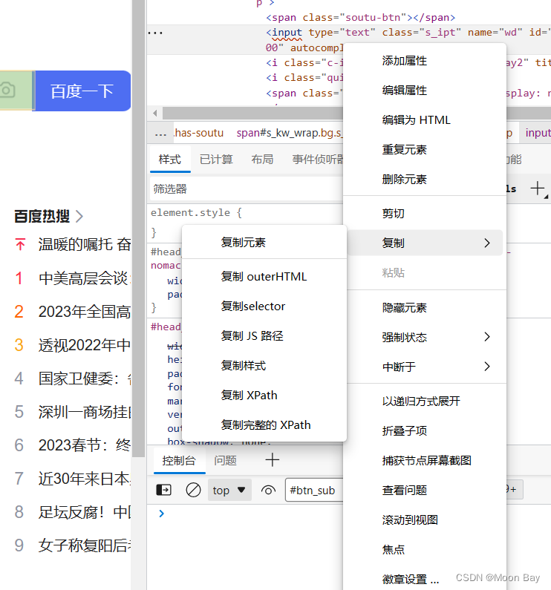
Task: Click the plus new style rule icon
Action: [x=538, y=189]
